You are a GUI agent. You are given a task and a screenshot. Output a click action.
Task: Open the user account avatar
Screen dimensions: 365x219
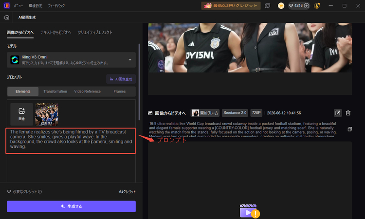pyautogui.click(x=317, y=6)
